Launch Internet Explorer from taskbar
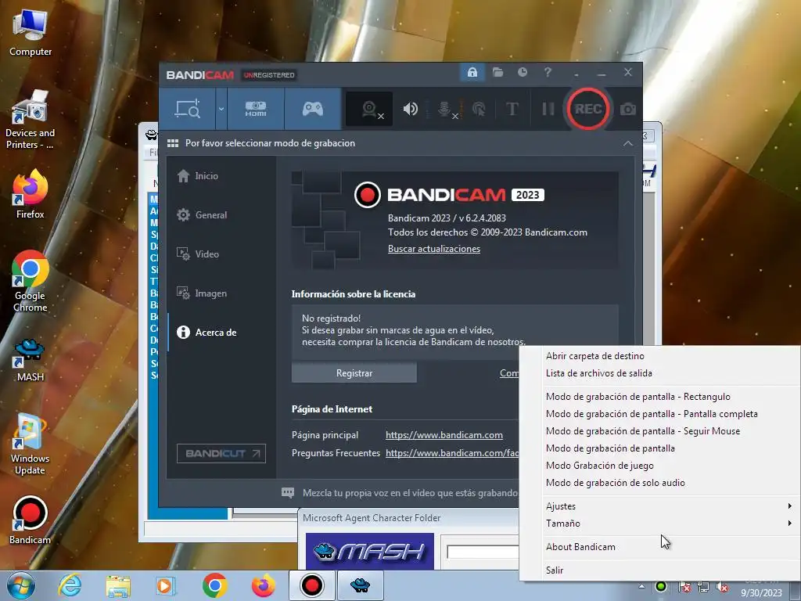Screen dimensions: 801x601 pyautogui.click(x=70, y=585)
